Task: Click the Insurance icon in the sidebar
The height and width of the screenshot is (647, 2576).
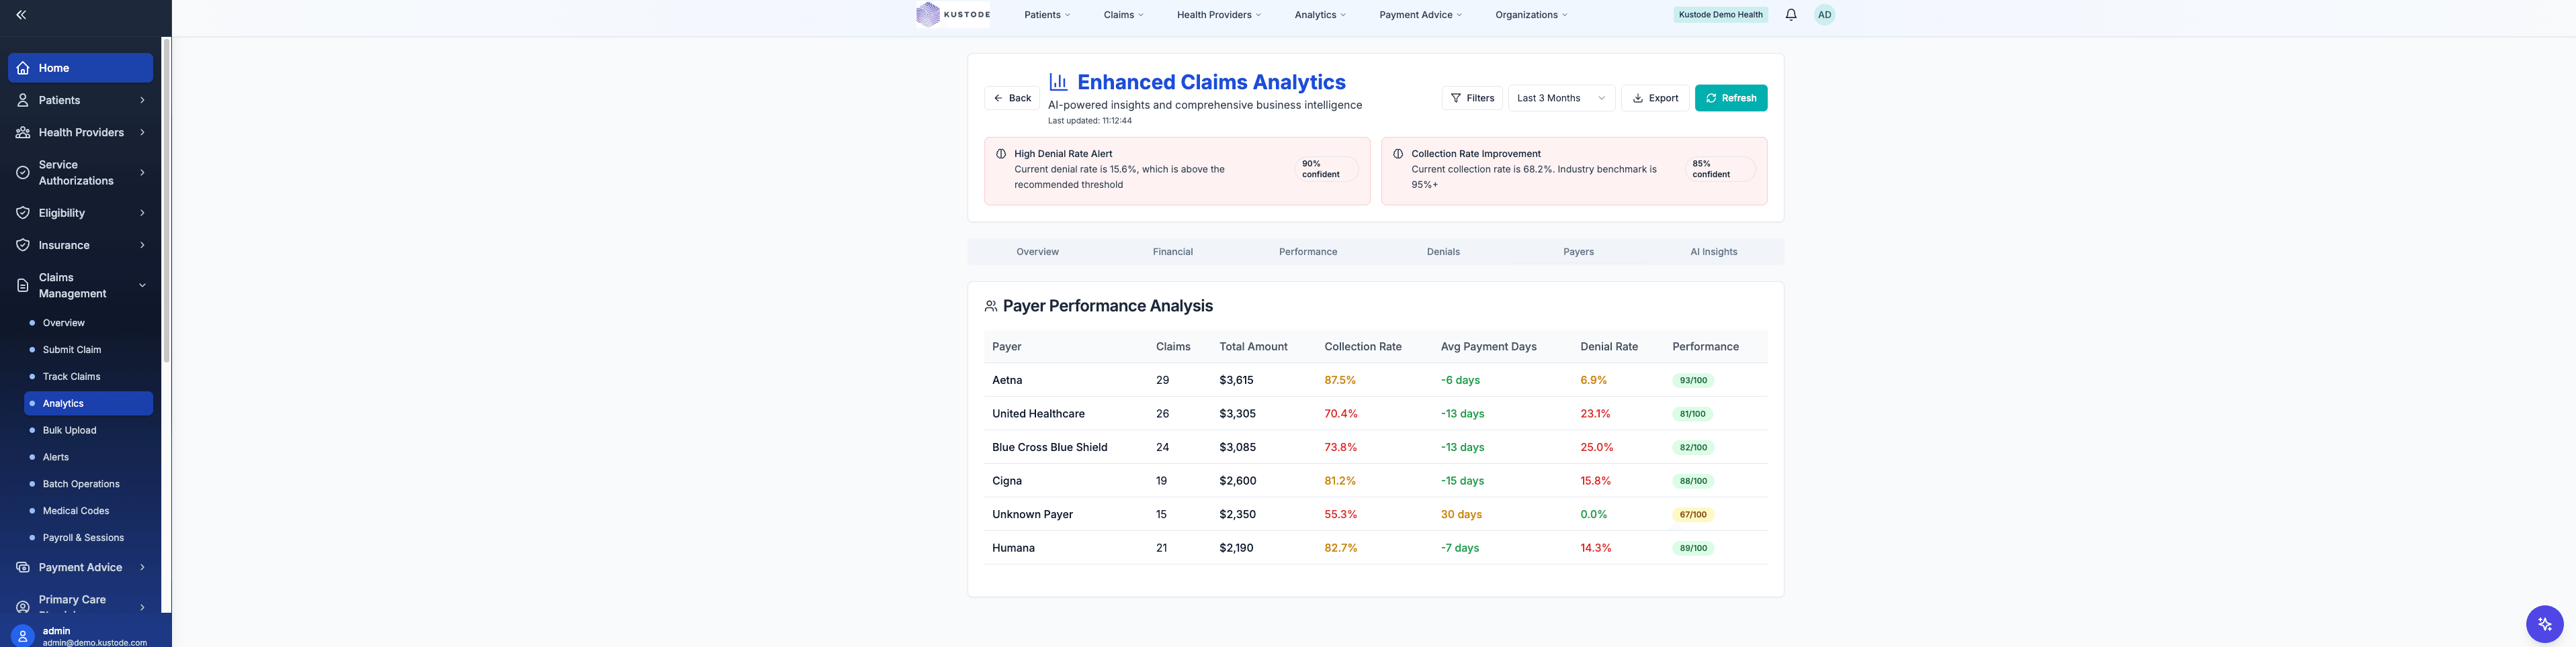Action: tap(22, 244)
